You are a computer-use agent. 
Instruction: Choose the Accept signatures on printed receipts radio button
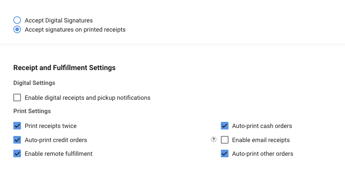click(x=17, y=29)
